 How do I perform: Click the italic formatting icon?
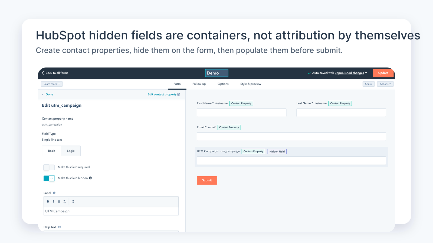tap(53, 201)
